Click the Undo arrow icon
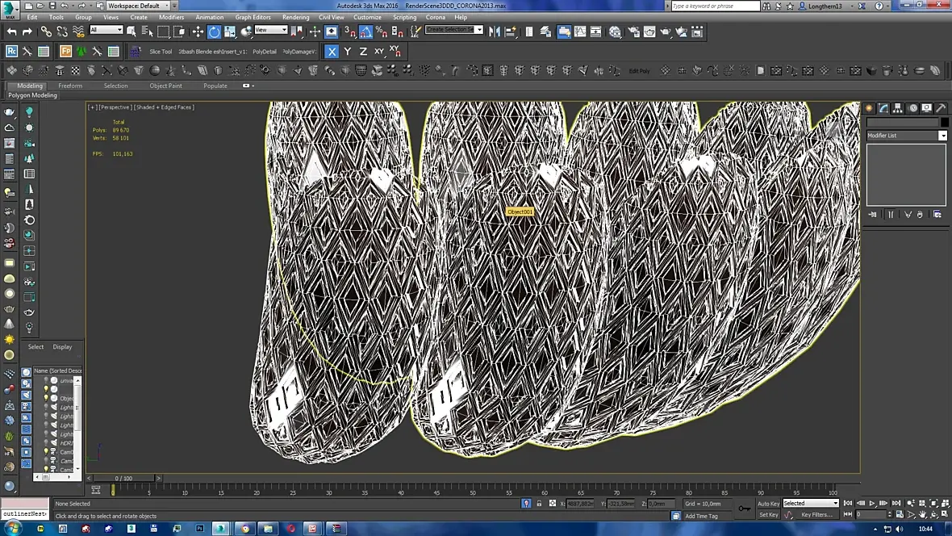The height and width of the screenshot is (536, 952). 11,31
